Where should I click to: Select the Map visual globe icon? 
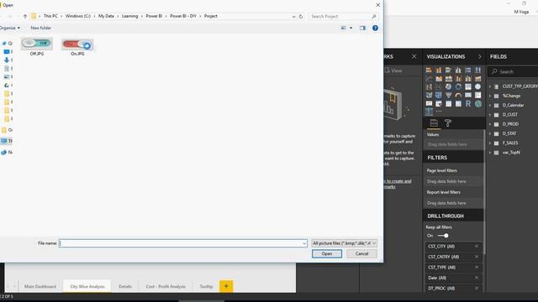tap(478, 86)
